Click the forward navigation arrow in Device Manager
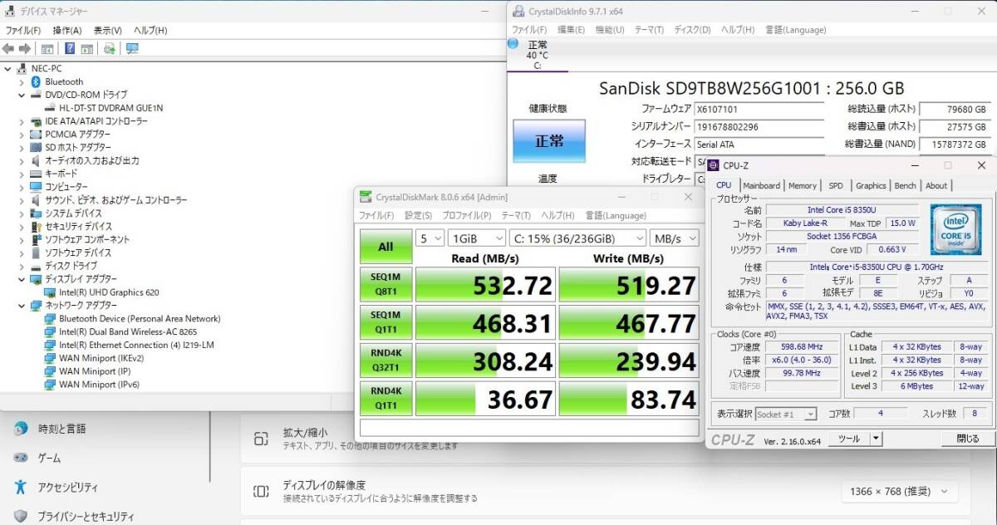The height and width of the screenshot is (525, 997). [x=25, y=48]
